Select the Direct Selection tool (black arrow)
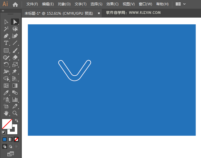 pos(15,22)
